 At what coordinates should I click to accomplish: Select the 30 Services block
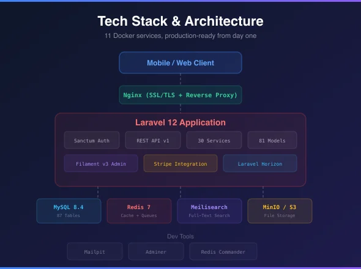[214, 140]
